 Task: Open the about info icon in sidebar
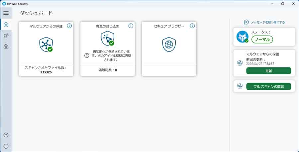coord(6,146)
